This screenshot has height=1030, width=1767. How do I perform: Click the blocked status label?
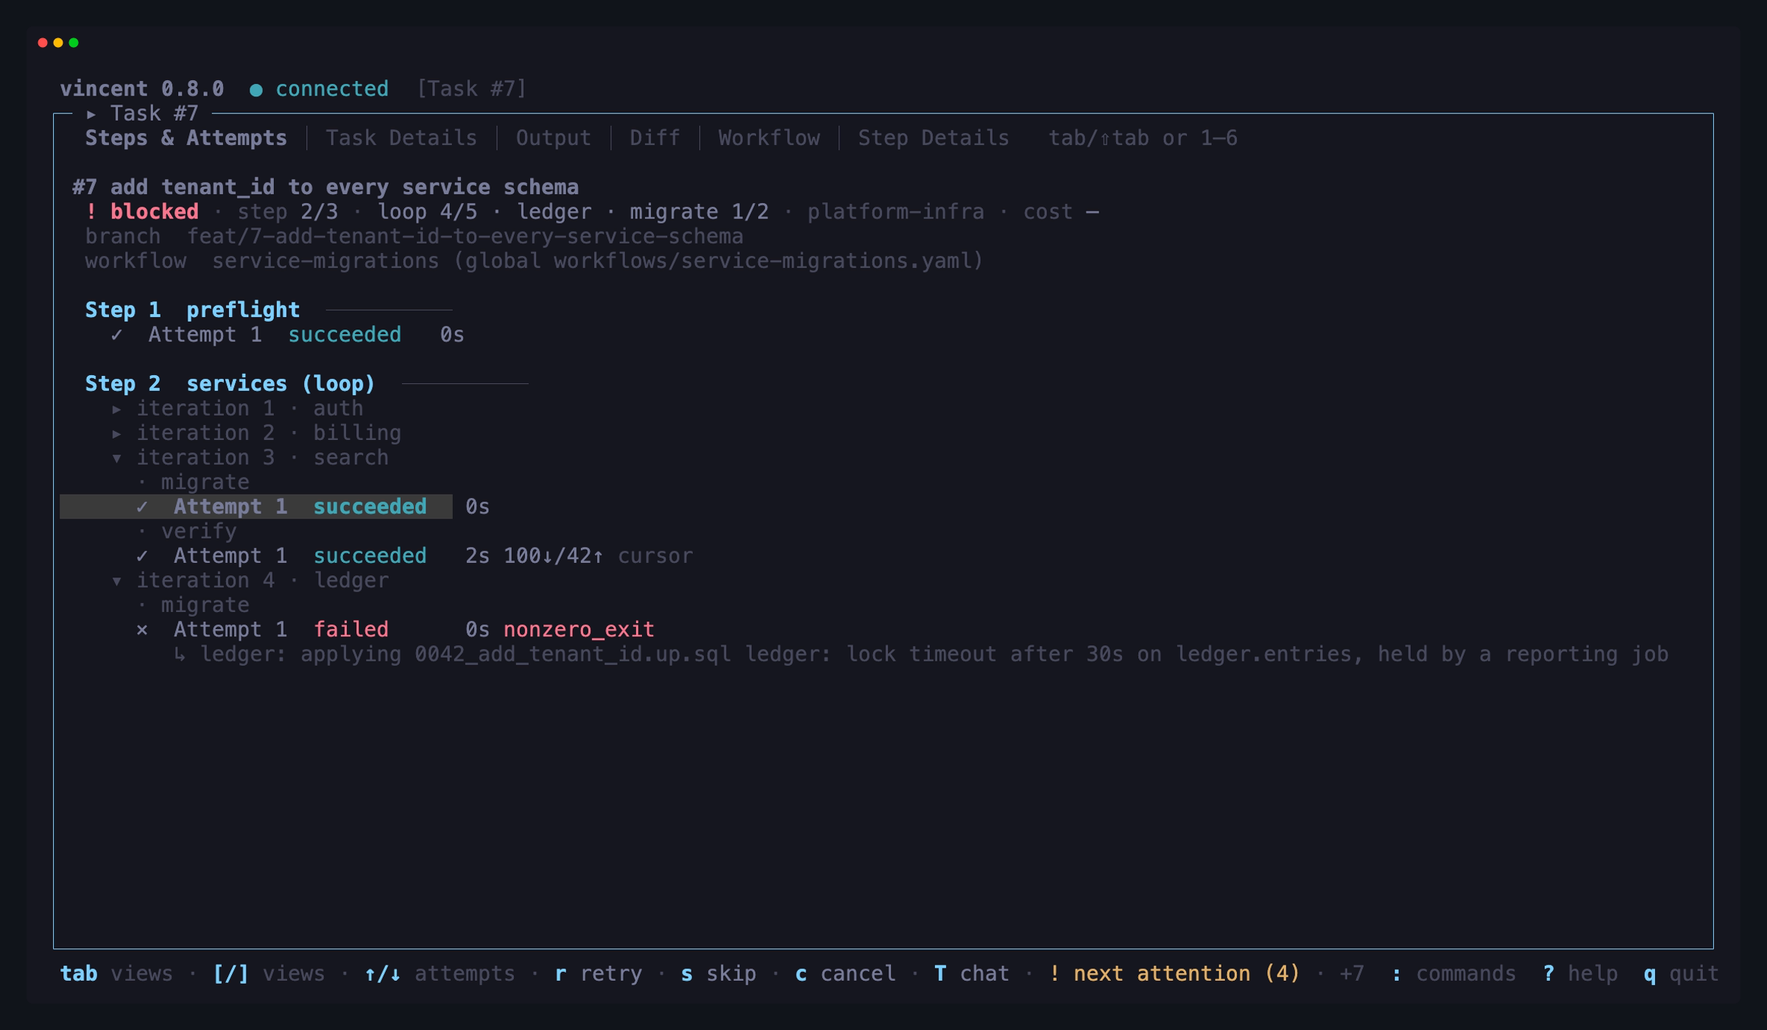154,212
